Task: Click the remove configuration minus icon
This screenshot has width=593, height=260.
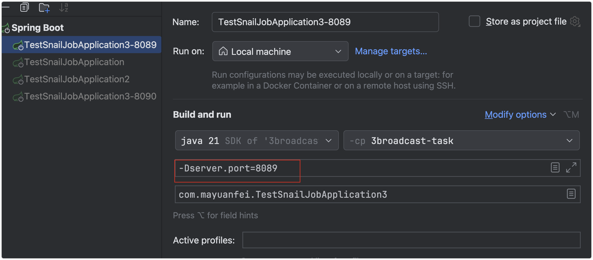Action: [5, 7]
